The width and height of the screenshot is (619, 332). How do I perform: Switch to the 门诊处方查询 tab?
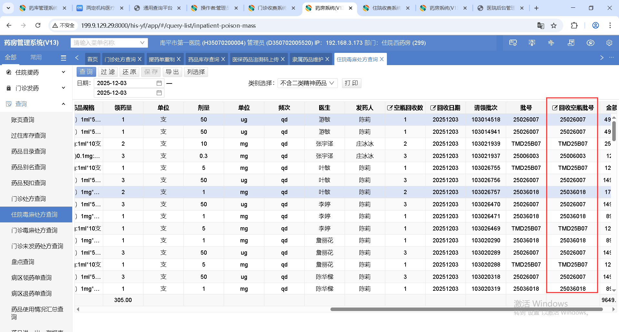(x=120, y=59)
